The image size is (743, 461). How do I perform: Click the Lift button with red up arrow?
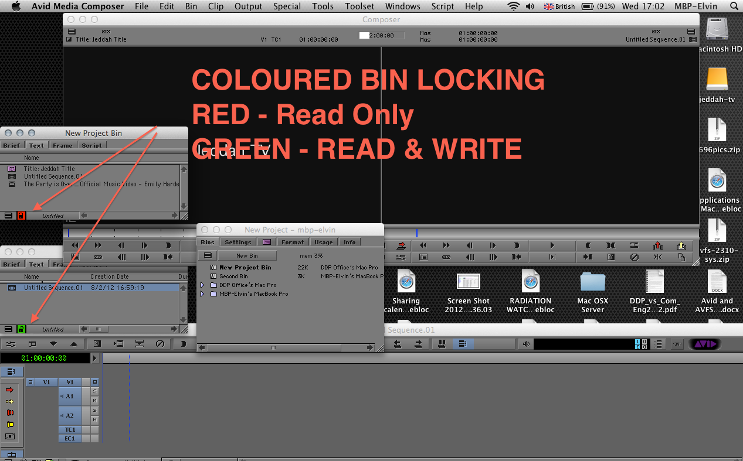tap(657, 245)
